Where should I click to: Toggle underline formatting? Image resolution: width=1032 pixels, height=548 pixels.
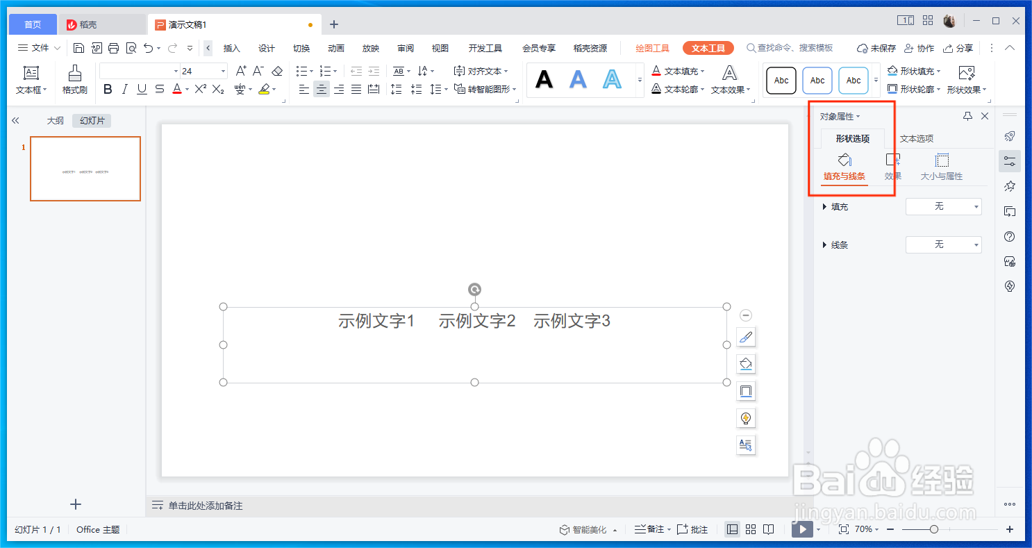coord(141,89)
